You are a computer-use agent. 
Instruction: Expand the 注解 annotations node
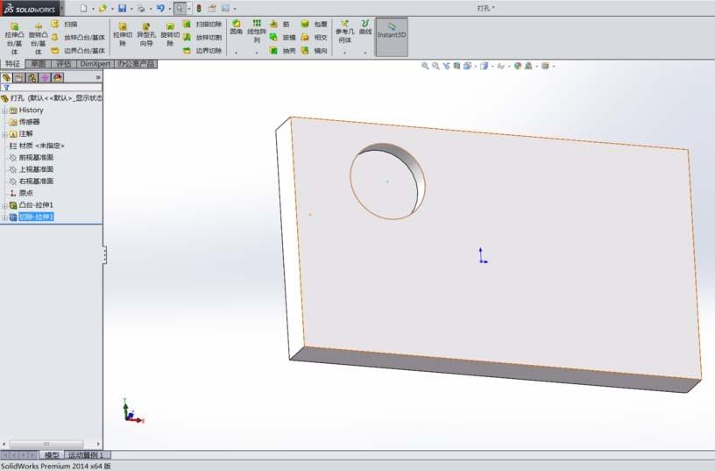coord(4,134)
